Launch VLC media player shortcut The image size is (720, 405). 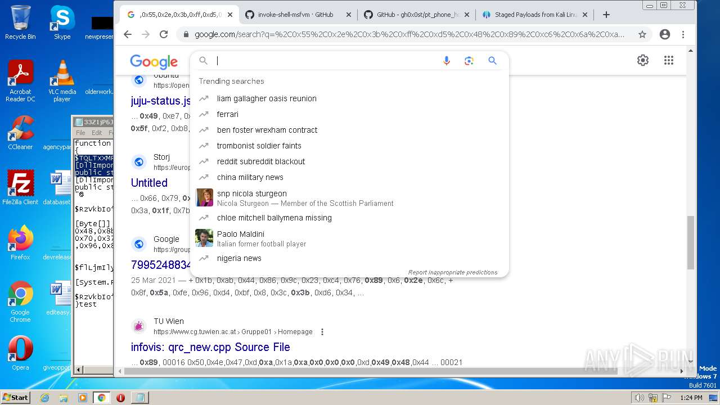coord(62,81)
